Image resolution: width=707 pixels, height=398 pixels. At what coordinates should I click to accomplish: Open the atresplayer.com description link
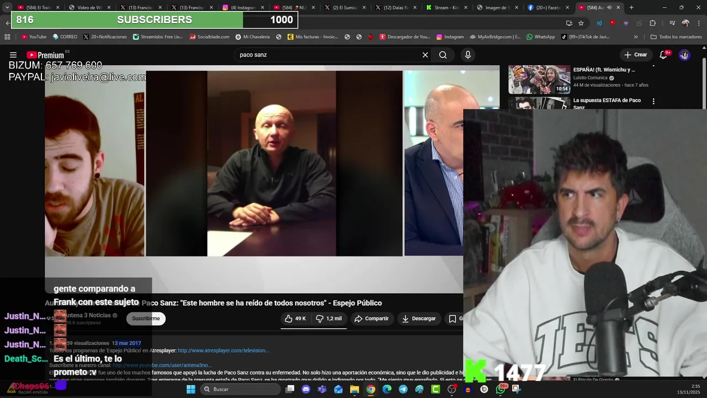click(223, 350)
